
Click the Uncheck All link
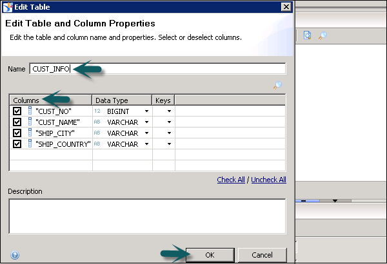268,180
